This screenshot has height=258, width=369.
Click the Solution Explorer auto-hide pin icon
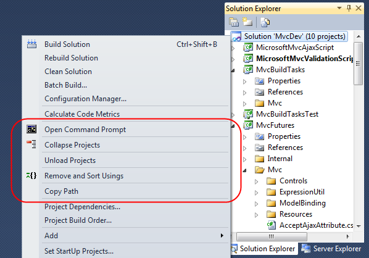(349, 8)
